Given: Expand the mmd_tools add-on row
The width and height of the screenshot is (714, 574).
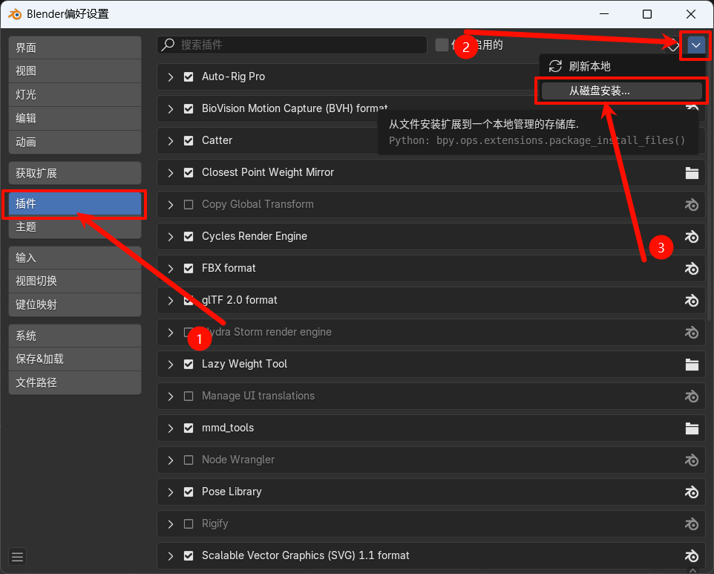Looking at the screenshot, I should 170,428.
